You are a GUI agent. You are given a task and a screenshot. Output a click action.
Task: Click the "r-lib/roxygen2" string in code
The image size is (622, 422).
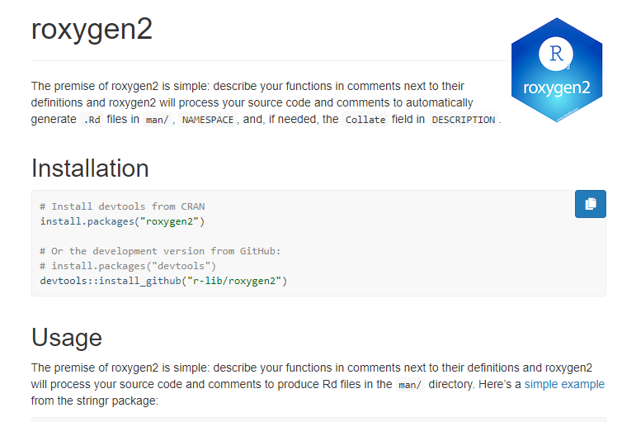click(x=234, y=281)
